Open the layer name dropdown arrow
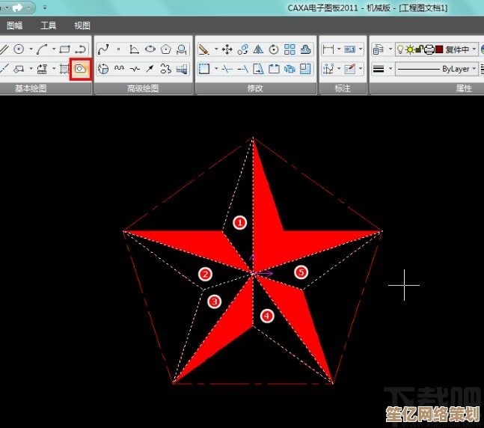 pos(474,49)
